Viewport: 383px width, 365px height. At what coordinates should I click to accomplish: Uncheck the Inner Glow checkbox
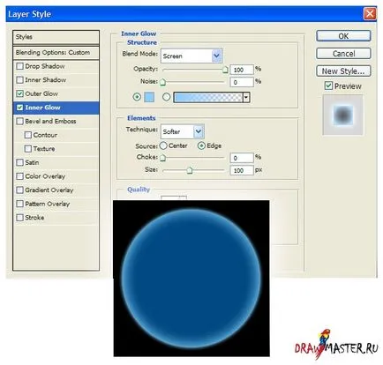point(19,108)
